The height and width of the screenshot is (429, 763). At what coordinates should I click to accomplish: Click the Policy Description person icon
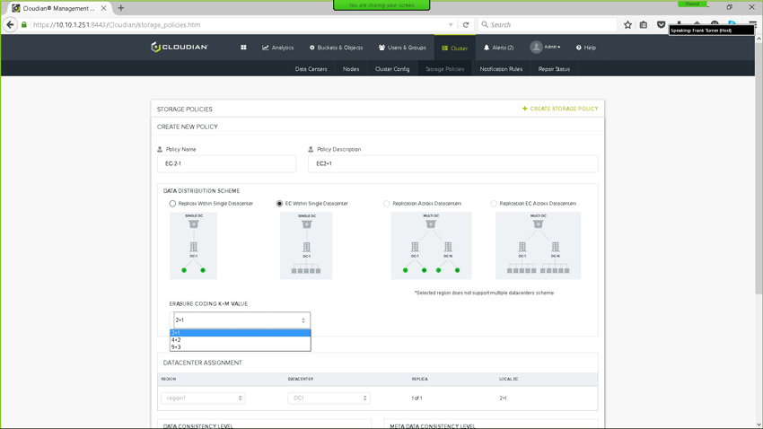pos(311,149)
